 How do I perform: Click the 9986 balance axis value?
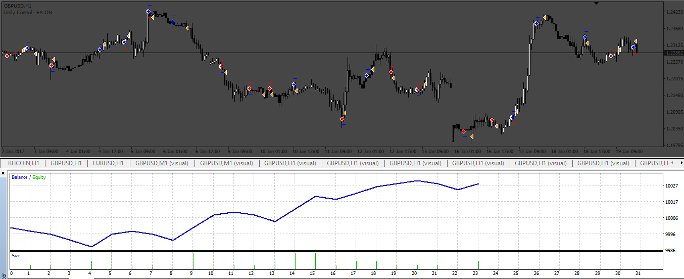tap(671, 251)
